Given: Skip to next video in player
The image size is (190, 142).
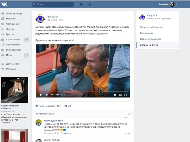Looking at the screenshot, I should point(47,95).
